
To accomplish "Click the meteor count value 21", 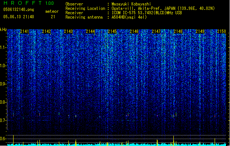I will 53,17.
